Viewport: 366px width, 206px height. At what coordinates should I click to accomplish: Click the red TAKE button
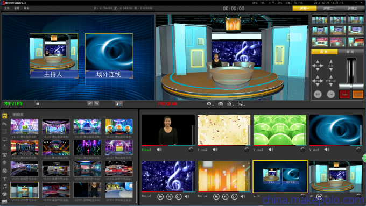(344, 94)
